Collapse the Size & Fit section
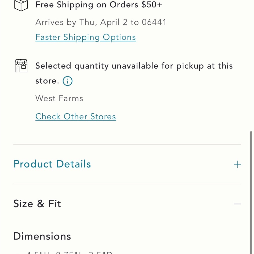The width and height of the screenshot is (254, 254). click(37, 204)
